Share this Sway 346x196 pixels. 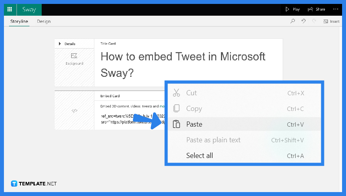pos(317,9)
